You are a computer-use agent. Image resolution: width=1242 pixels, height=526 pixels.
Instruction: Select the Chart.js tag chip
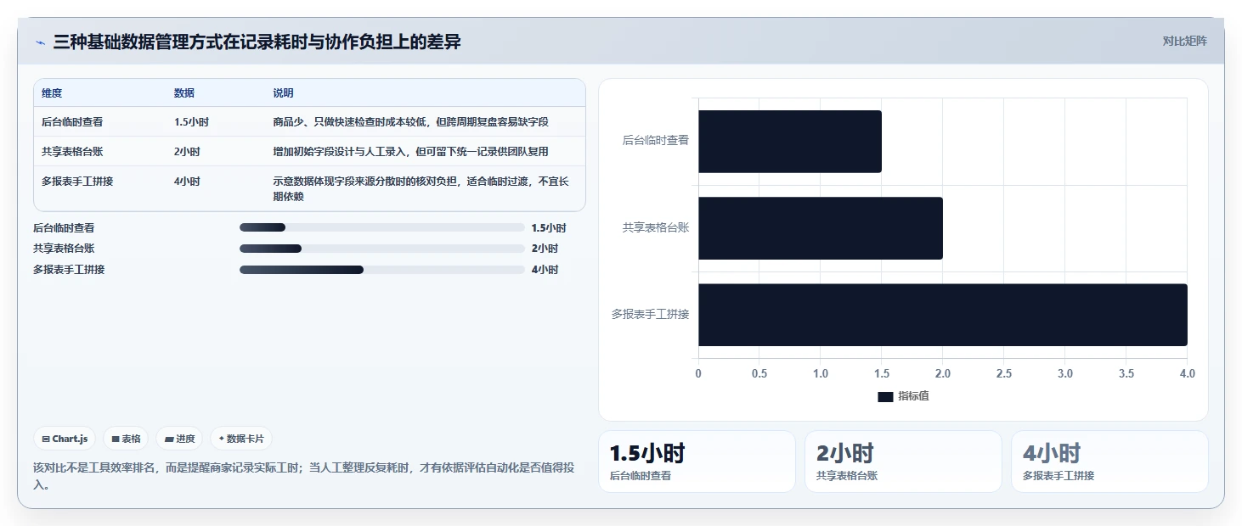pos(65,439)
